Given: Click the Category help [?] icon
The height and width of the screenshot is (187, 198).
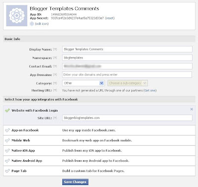Looking at the screenshot, I should tap(55, 83).
